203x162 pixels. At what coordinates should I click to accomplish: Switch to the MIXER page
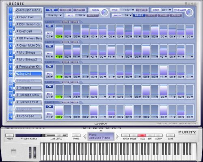point(125,135)
